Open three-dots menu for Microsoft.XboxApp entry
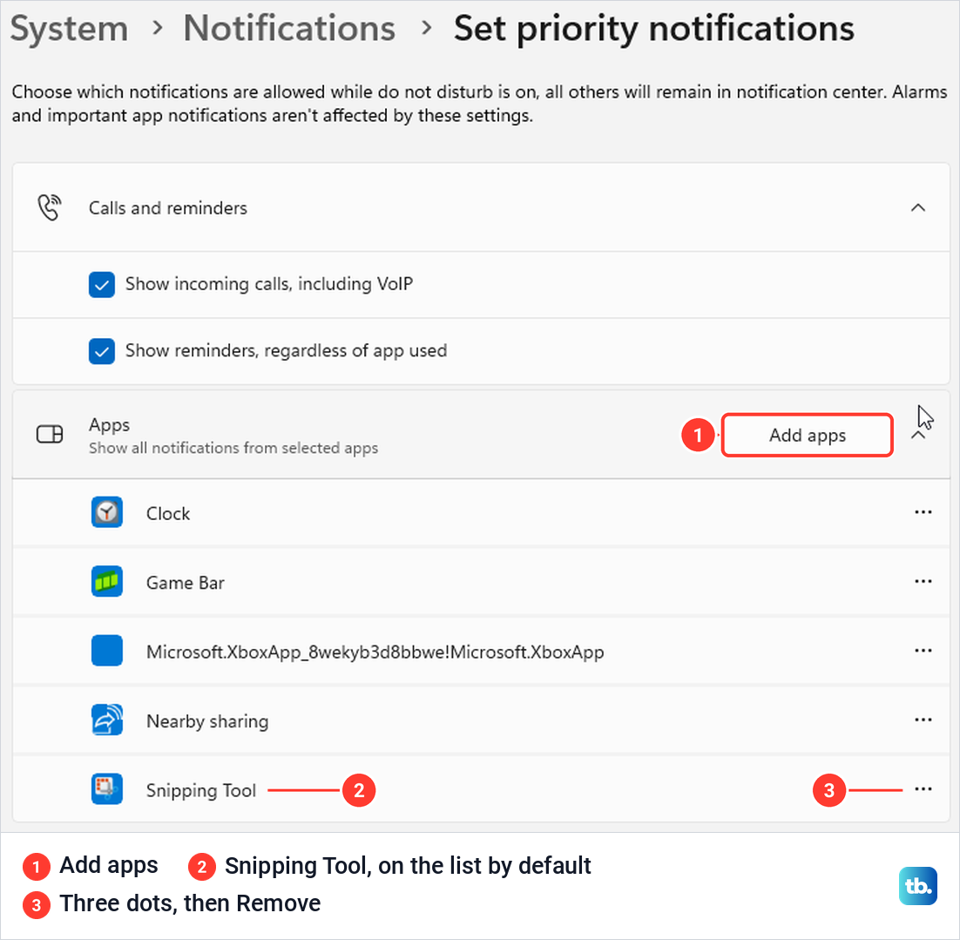 click(x=923, y=651)
